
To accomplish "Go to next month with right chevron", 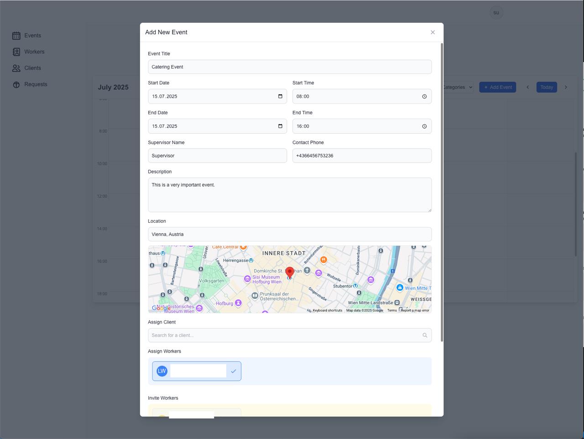I will (566, 87).
